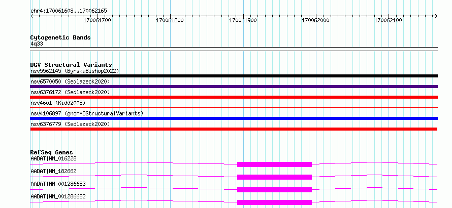The width and height of the screenshot is (452, 208).
Task: Click ruler position 170061800
Action: pyautogui.click(x=170, y=21)
